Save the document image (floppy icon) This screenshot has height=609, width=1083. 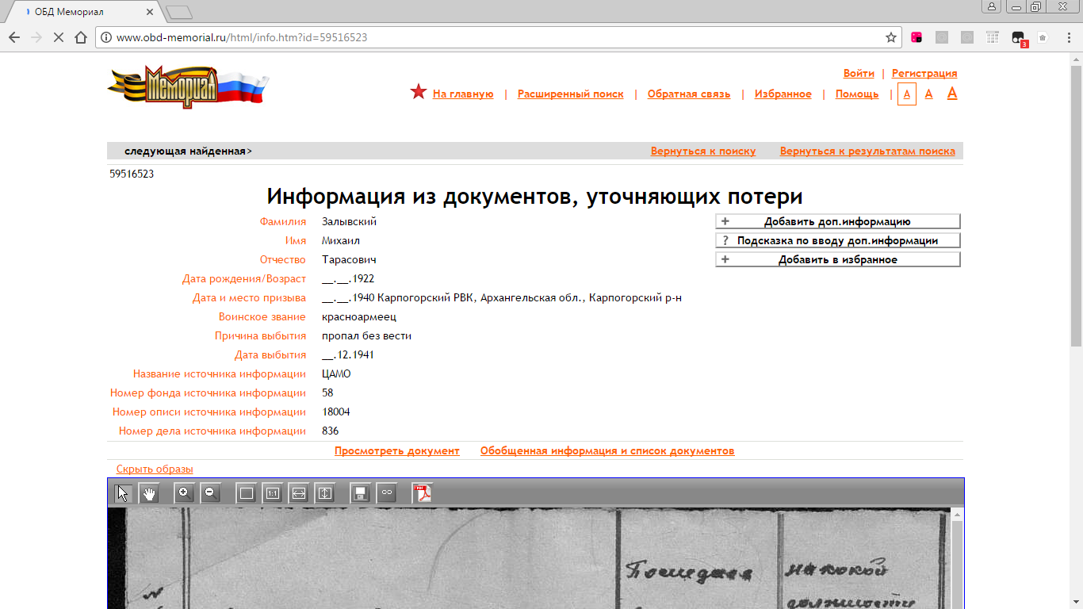point(360,493)
